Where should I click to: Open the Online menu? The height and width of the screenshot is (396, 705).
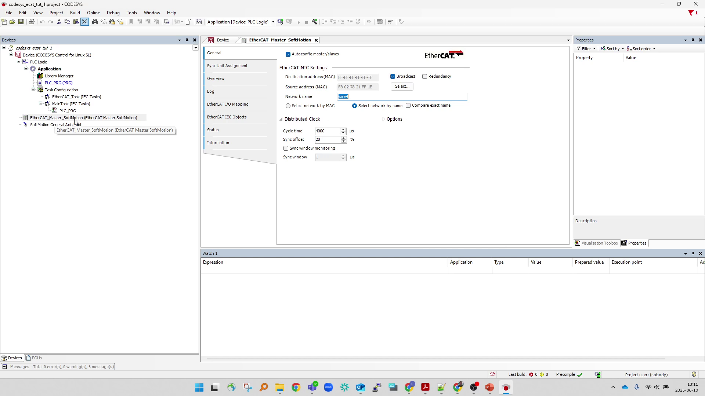[x=93, y=12]
